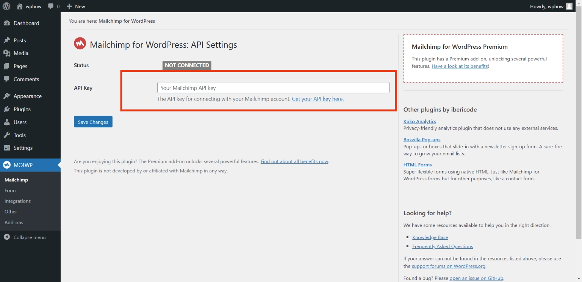
Task: Visit support forums on WordPress.org link
Action: (x=449, y=266)
